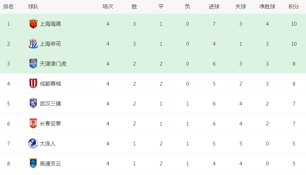Click the 天津津门虎 team badge
This screenshot has height=175, width=306.
33,64
